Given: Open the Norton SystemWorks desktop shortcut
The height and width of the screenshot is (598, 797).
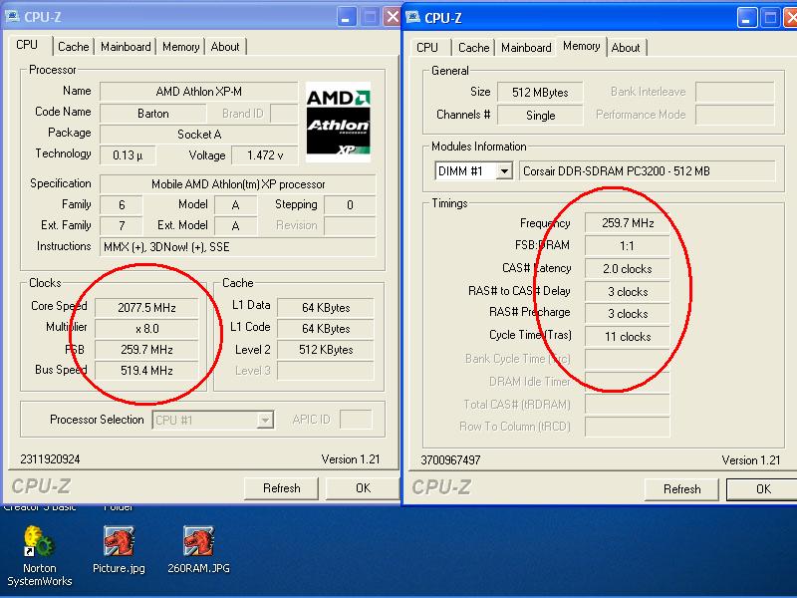Looking at the screenshot, I should pos(39,543).
